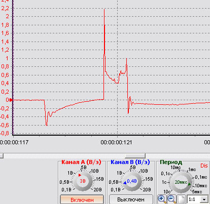Click the zoom in magnifier icon
Screen dimensions: 210x204
(x=162, y=199)
